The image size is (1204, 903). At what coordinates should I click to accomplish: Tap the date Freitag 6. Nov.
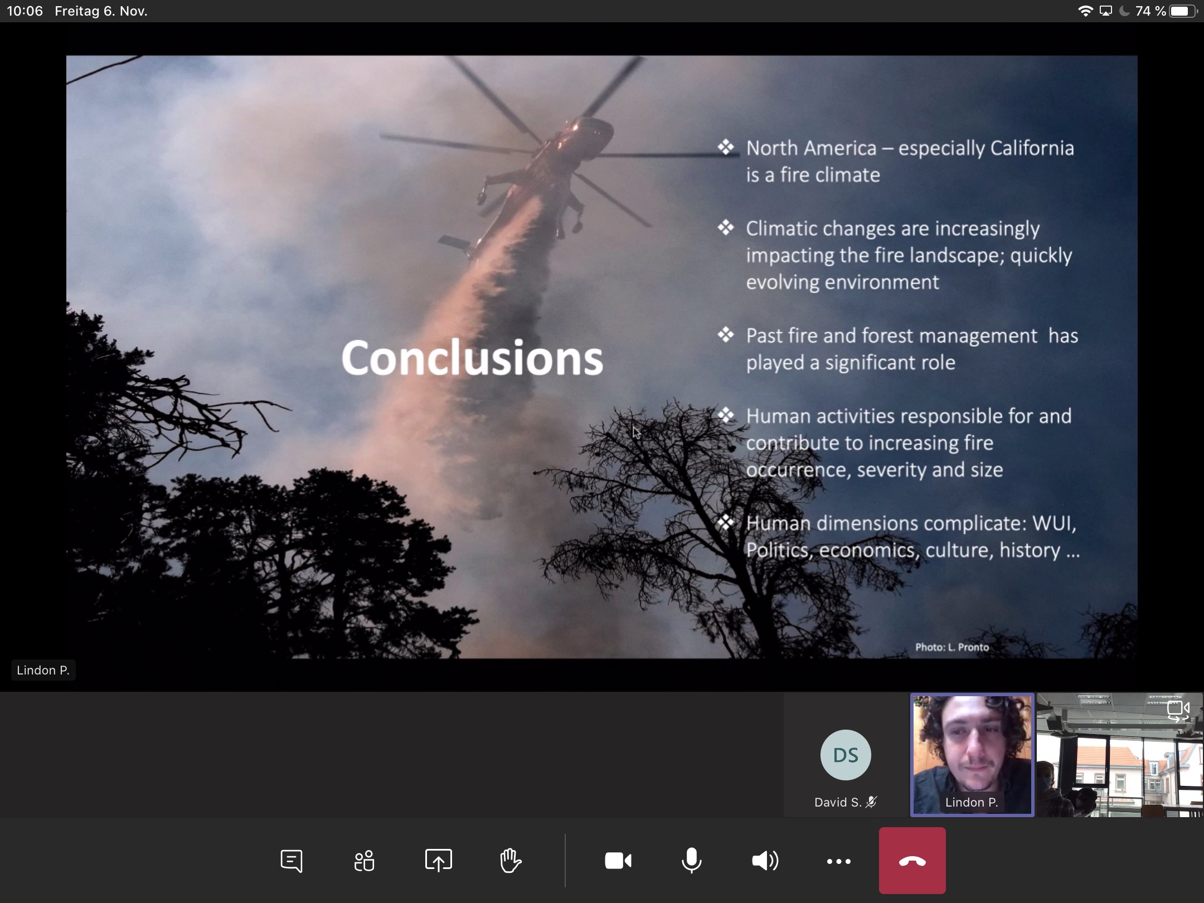pyautogui.click(x=101, y=11)
